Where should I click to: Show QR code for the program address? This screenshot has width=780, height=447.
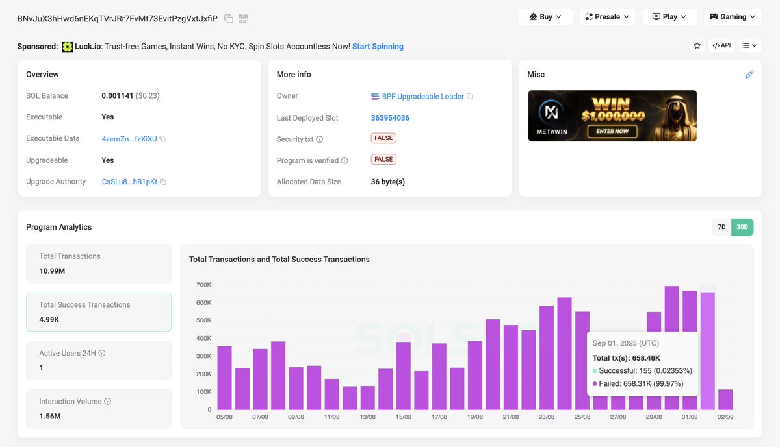tap(243, 19)
